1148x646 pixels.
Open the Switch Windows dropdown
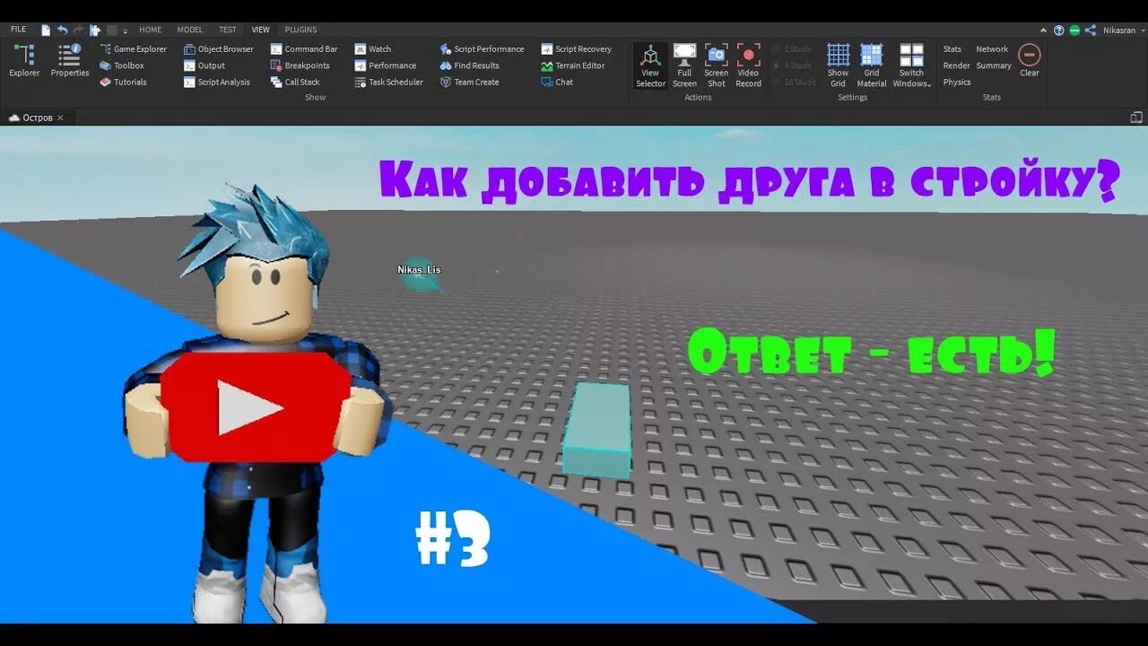[912, 65]
